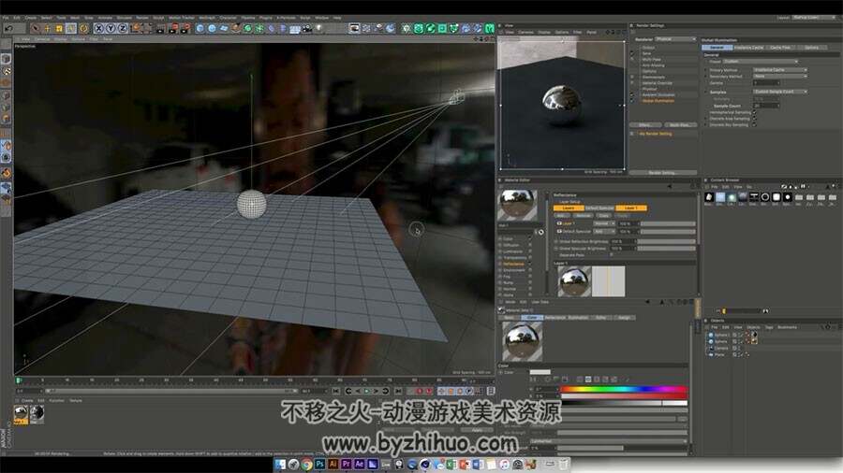Screen dimensions: 843x473
Task: Click the Camera object icon
Action: [x=307, y=28]
